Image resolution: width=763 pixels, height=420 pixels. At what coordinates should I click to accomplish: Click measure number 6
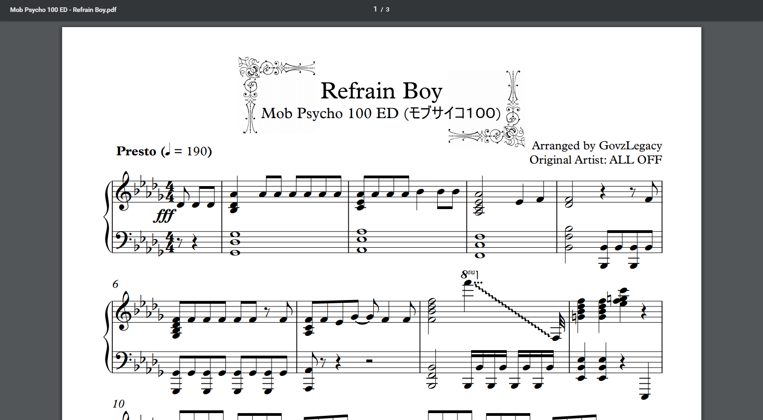point(116,284)
